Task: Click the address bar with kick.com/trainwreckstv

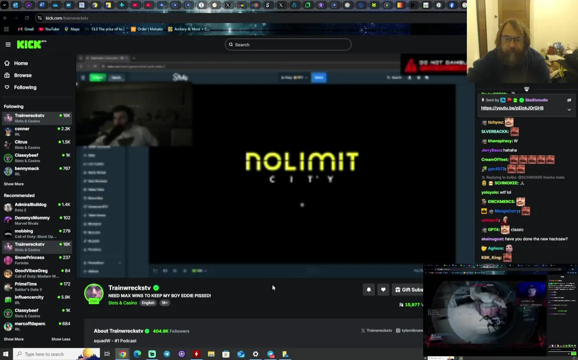Action: [x=67, y=17]
